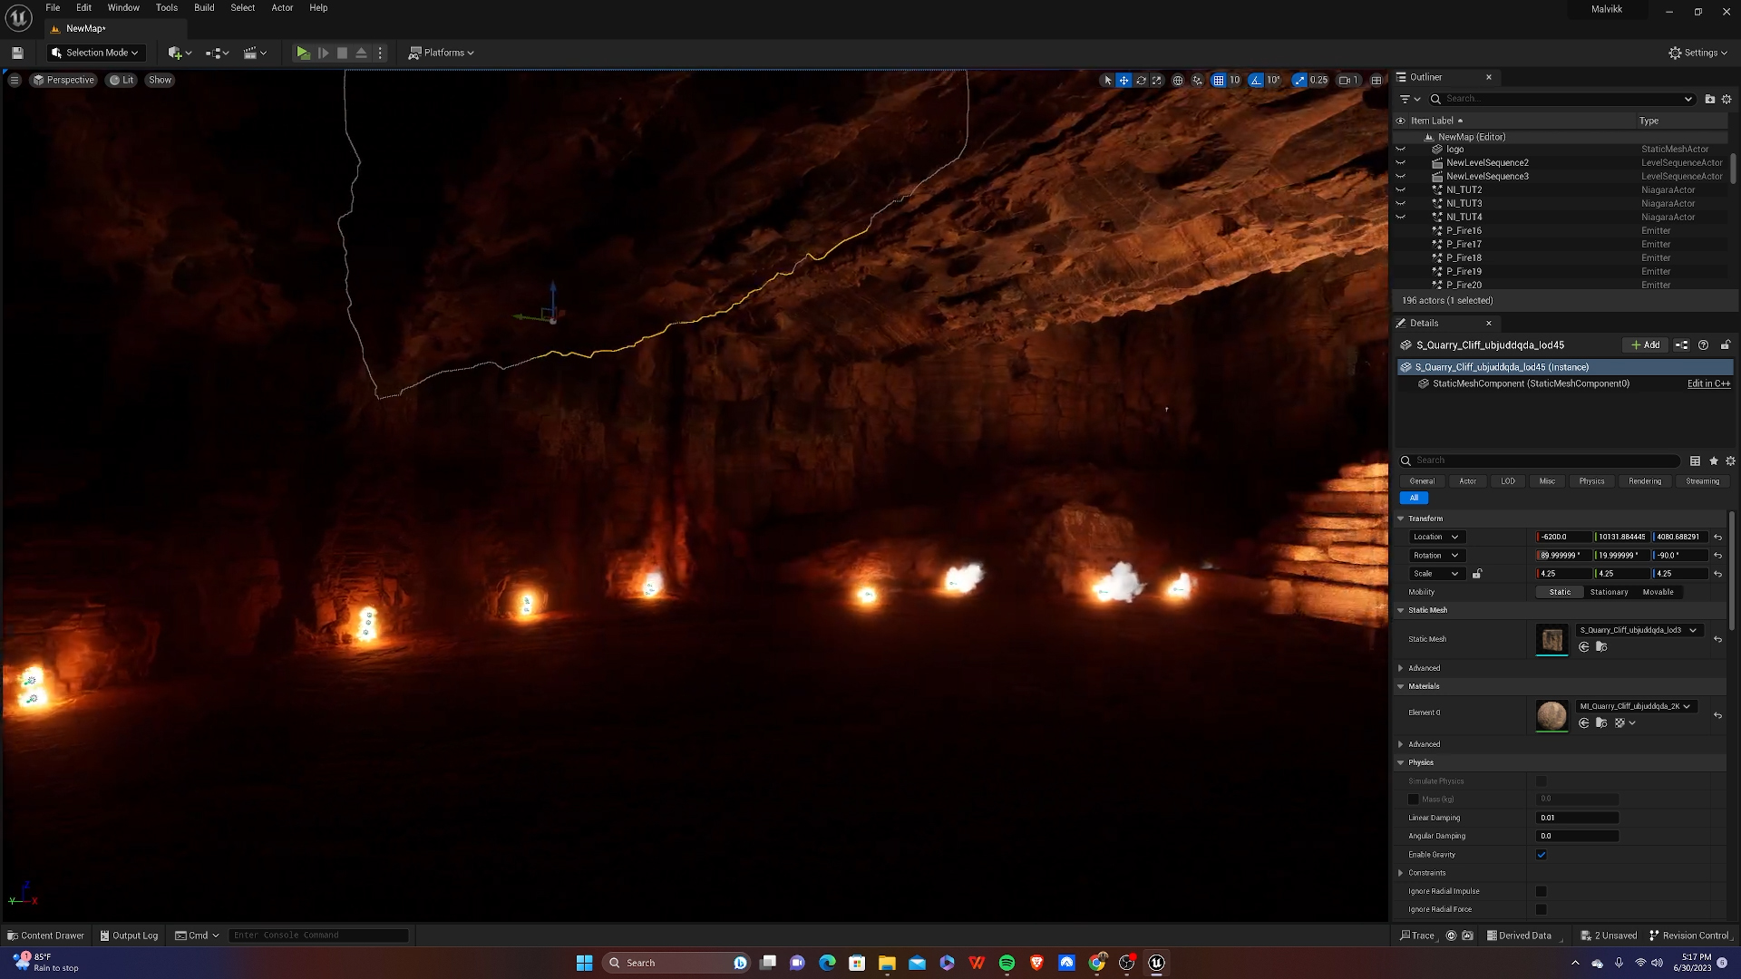This screenshot has width=1741, height=979.
Task: Open the Build menu
Action: click(x=204, y=7)
